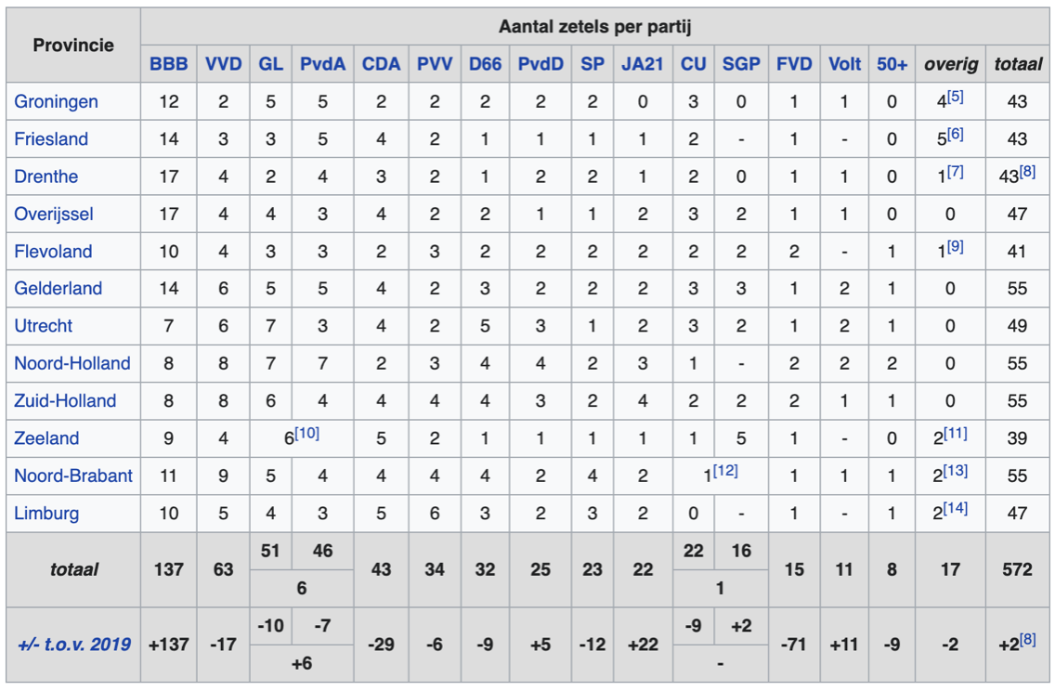Follow the Overijssel link

pyautogui.click(x=54, y=214)
